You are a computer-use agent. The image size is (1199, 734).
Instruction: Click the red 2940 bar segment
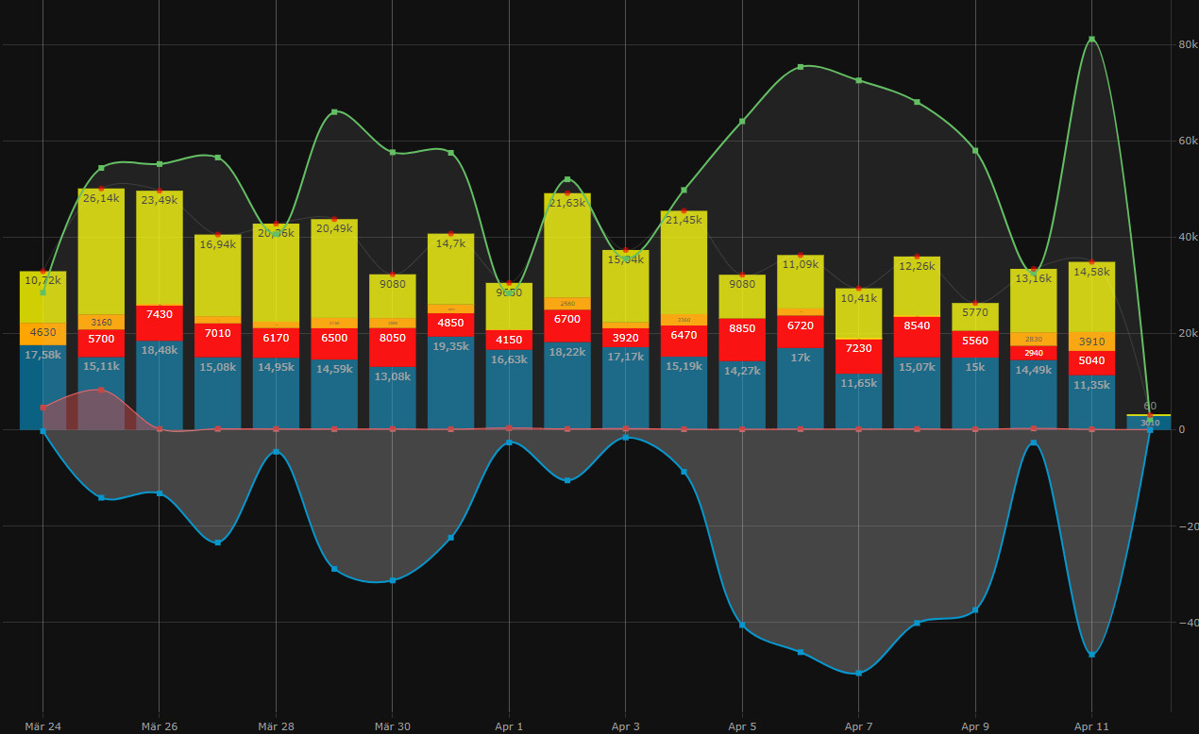[x=1033, y=353]
